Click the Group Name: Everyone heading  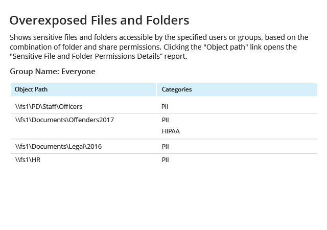(x=53, y=72)
